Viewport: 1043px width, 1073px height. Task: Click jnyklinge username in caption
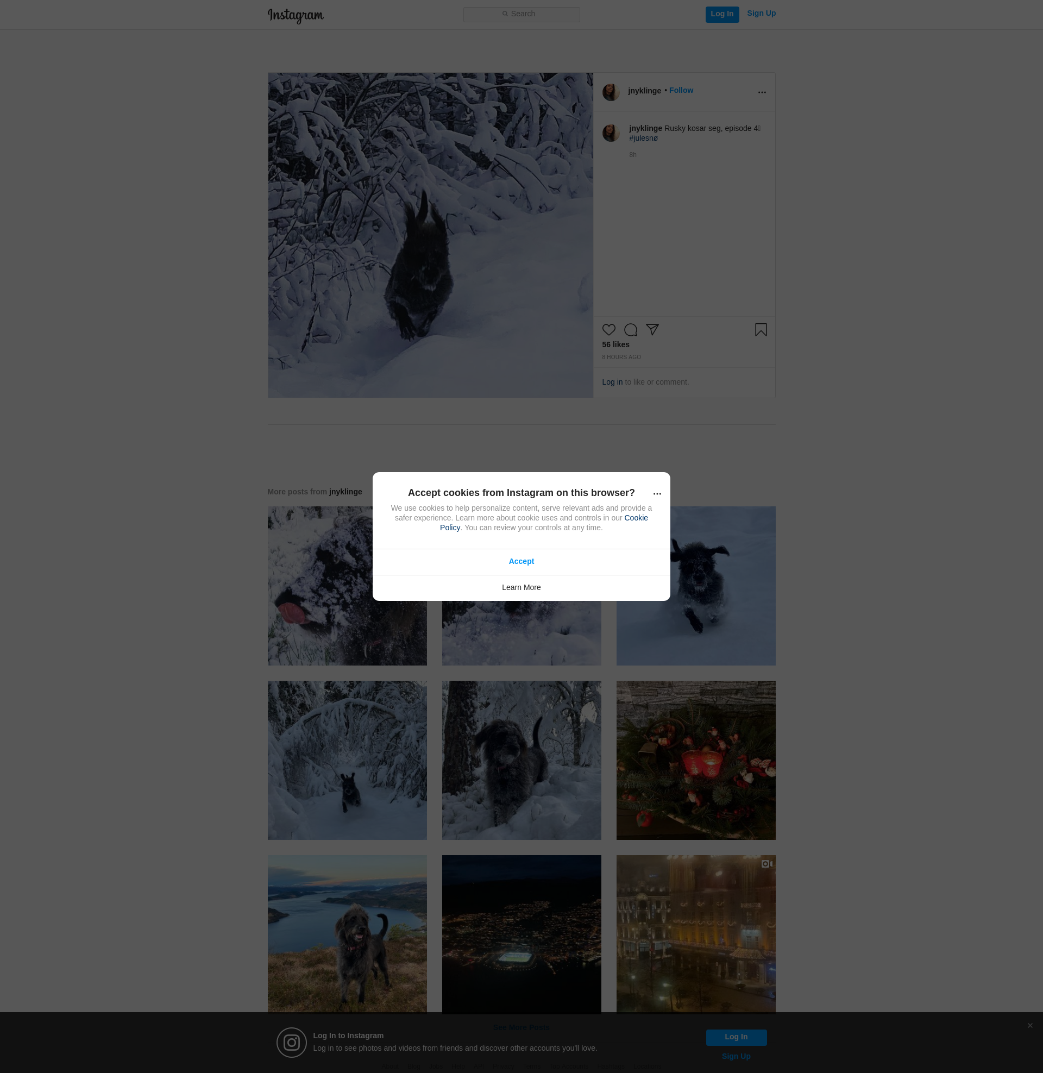(x=645, y=128)
